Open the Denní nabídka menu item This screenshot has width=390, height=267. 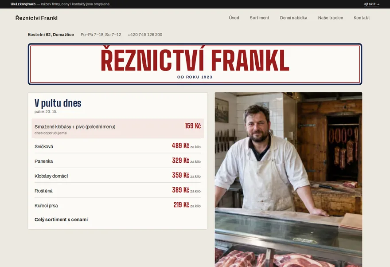pos(294,18)
